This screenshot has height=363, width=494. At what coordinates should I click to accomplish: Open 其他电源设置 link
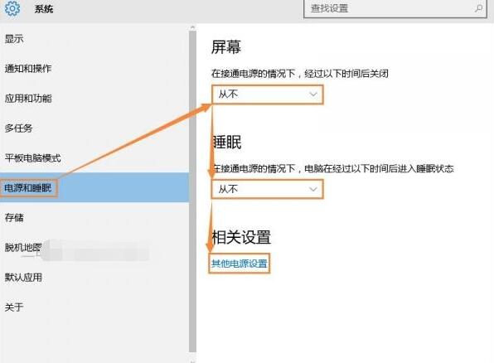240,263
